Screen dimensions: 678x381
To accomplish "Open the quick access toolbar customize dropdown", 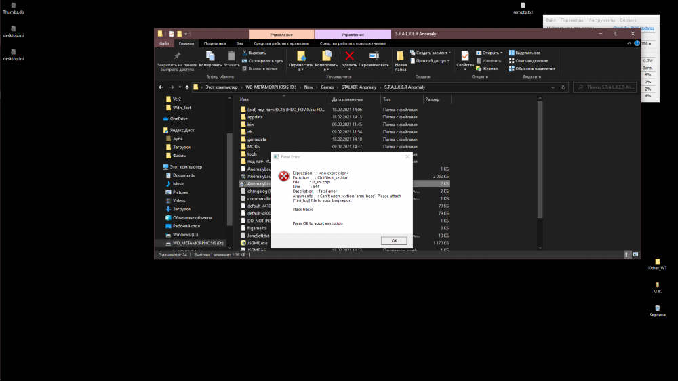I will [186, 34].
